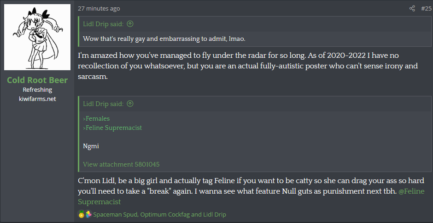The image size is (433, 223).
Task: Click the ">Females" greentext line
Action: (x=96, y=119)
